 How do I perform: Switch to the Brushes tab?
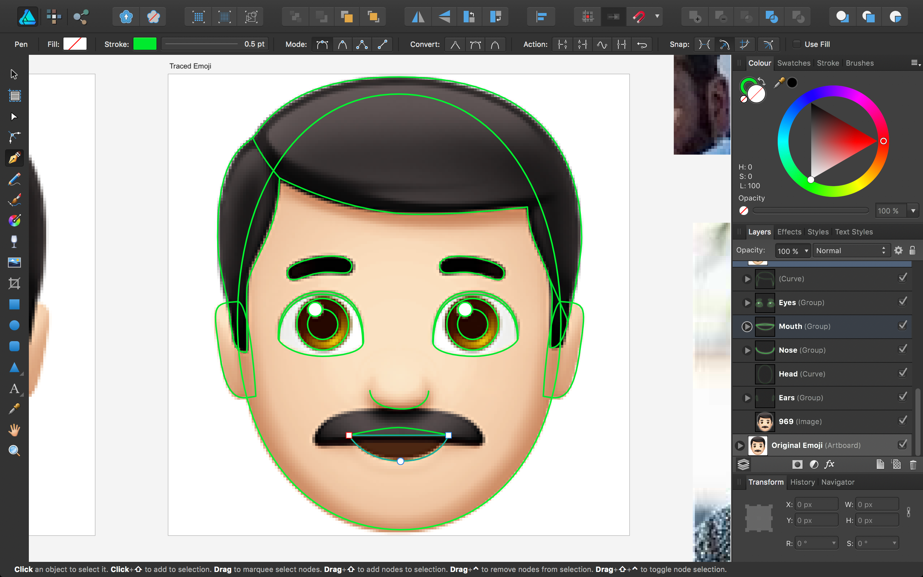860,63
